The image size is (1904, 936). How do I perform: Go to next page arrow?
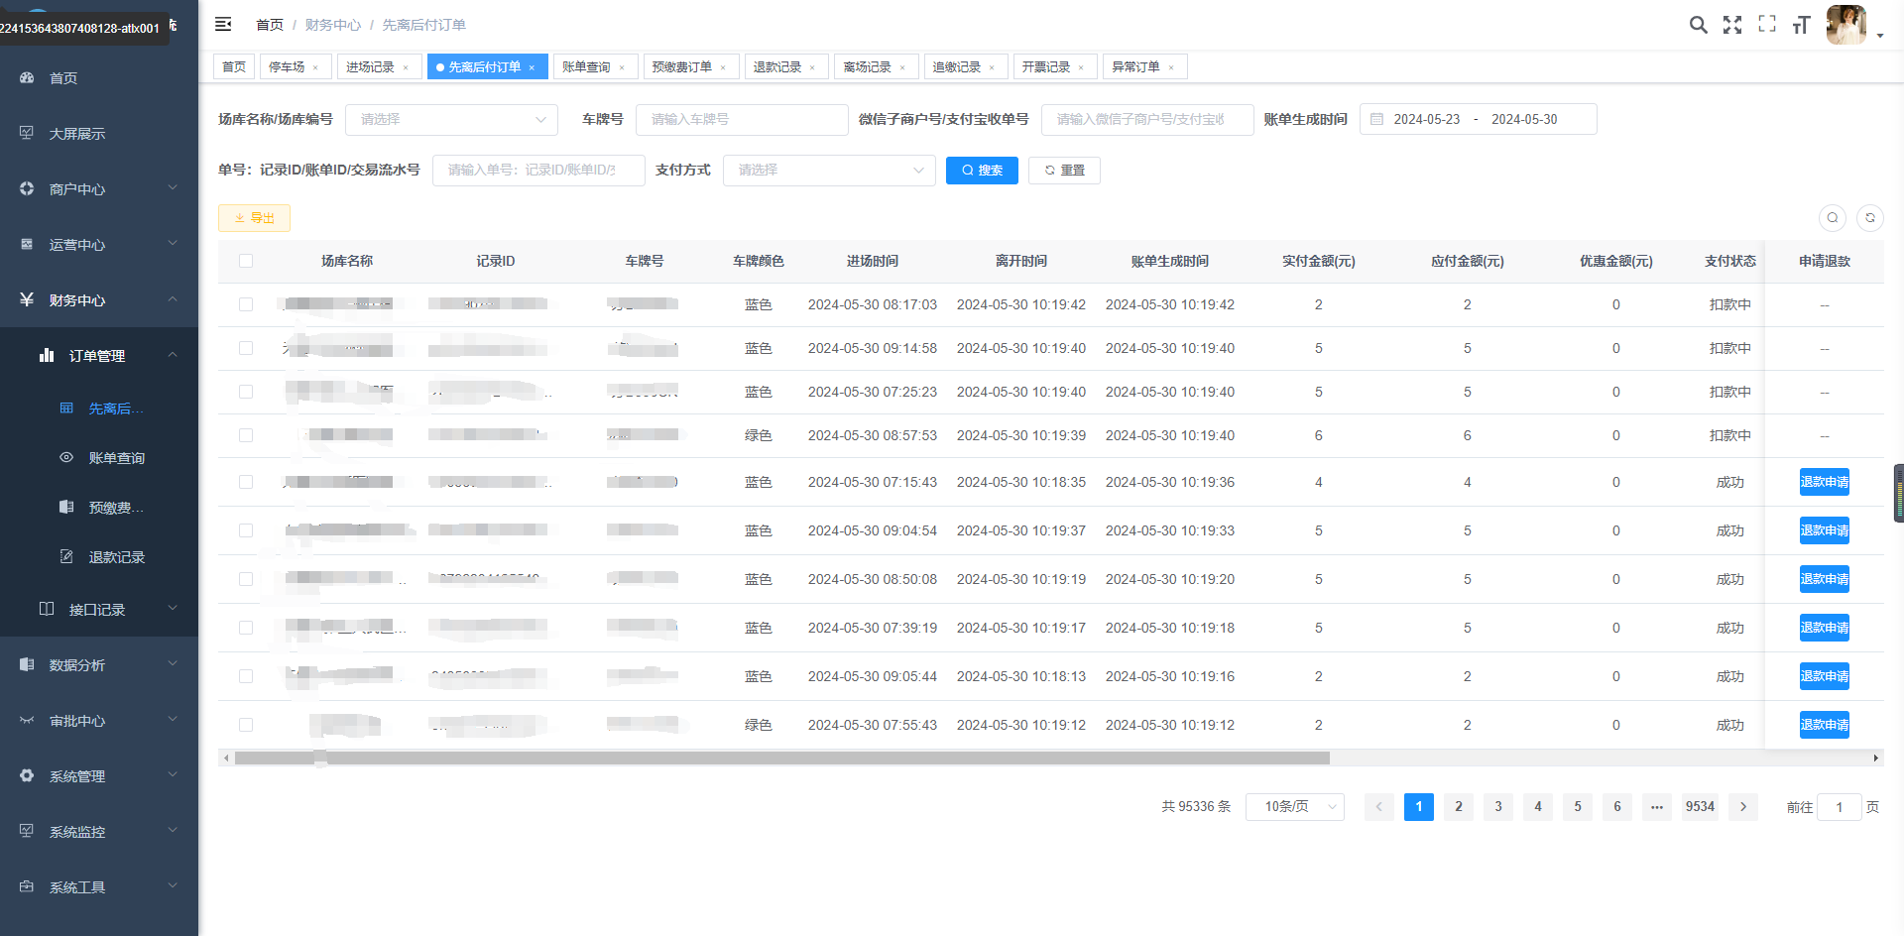(x=1743, y=807)
